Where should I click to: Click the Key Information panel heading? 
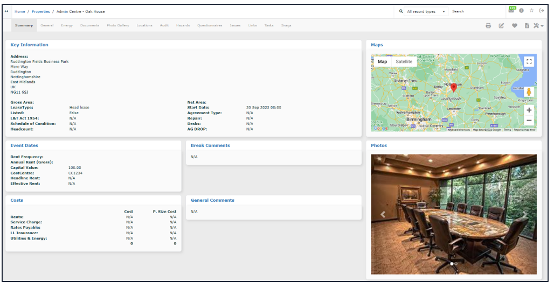29,45
